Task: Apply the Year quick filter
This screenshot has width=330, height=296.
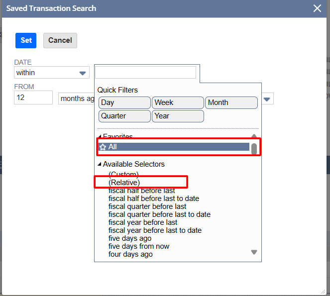Action: tap(178, 116)
